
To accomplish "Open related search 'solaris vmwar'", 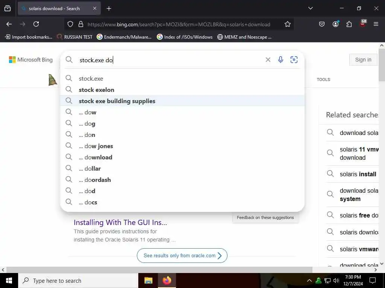I will (x=352, y=249).
